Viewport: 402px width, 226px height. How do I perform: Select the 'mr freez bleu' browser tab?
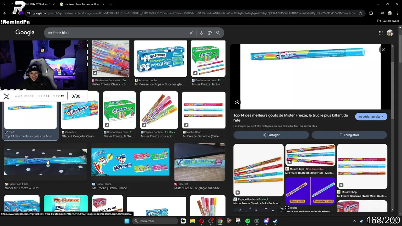pyautogui.click(x=82, y=4)
